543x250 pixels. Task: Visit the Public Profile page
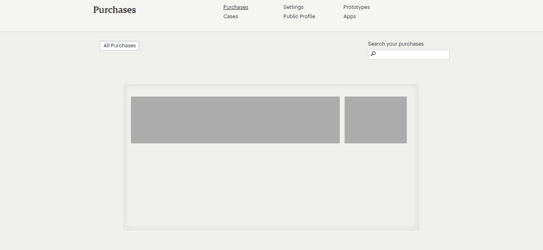pos(299,17)
